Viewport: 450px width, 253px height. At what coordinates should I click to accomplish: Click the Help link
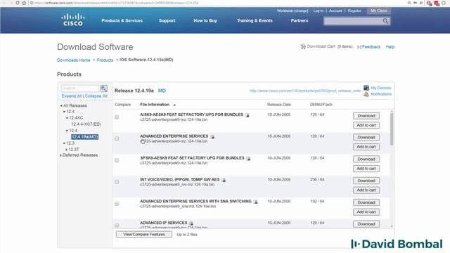[x=390, y=47]
